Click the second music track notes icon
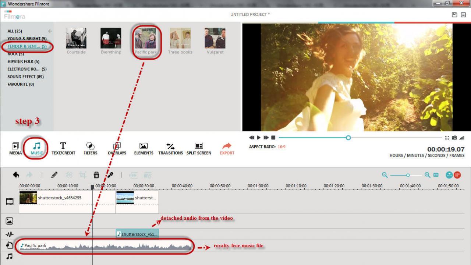Image resolution: width=471 pixels, height=265 pixels. [x=10, y=256]
